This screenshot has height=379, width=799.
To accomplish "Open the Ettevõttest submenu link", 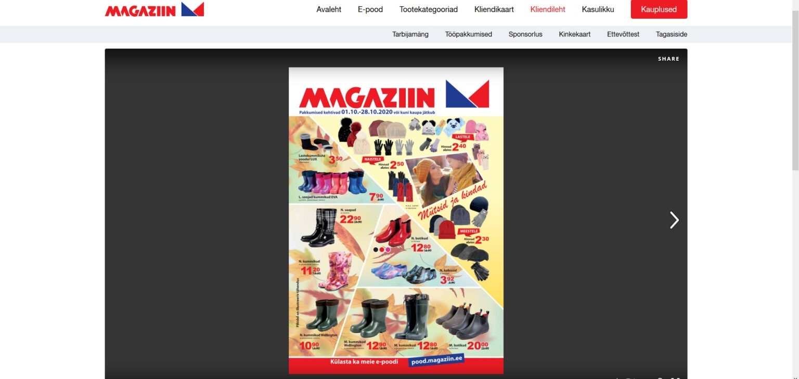I will (623, 34).
